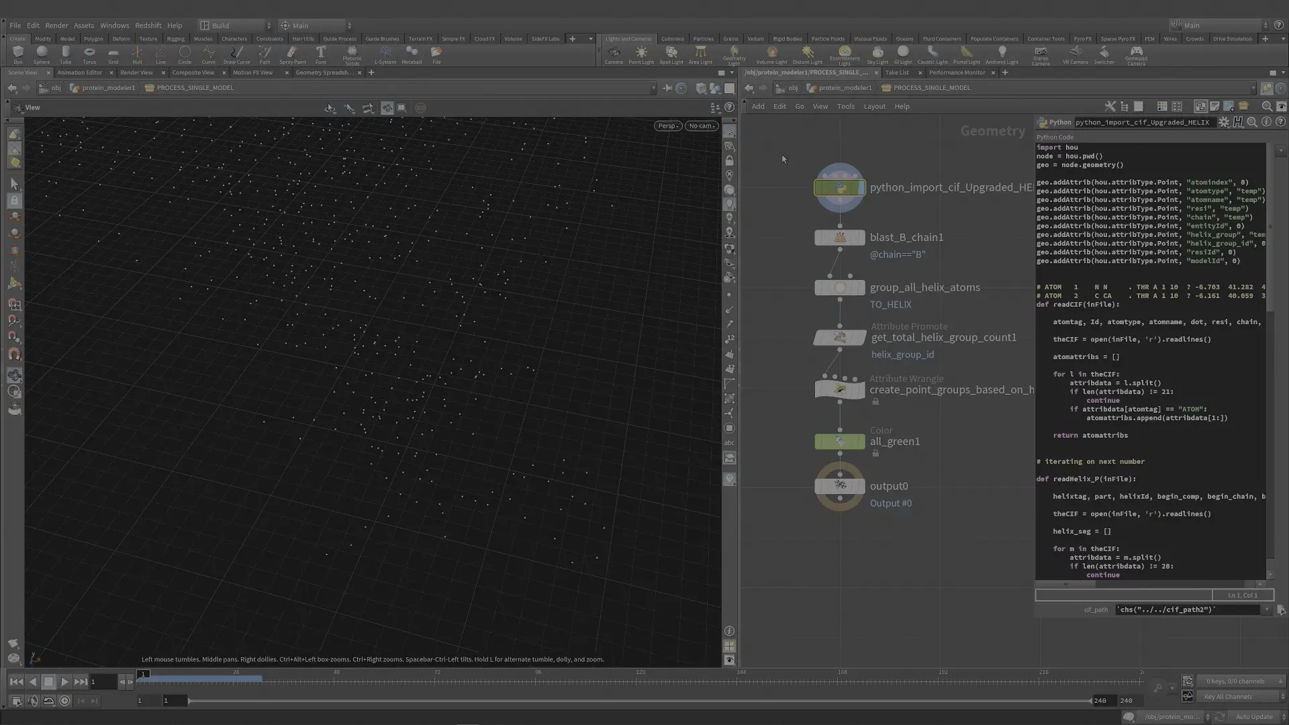Click the obj path button in scene view

[x=51, y=88]
